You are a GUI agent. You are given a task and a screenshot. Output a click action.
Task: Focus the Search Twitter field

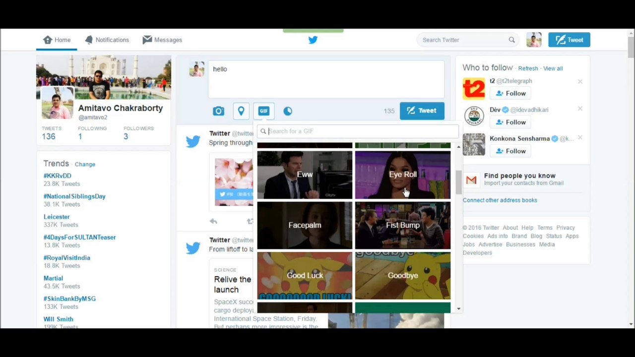coord(468,40)
